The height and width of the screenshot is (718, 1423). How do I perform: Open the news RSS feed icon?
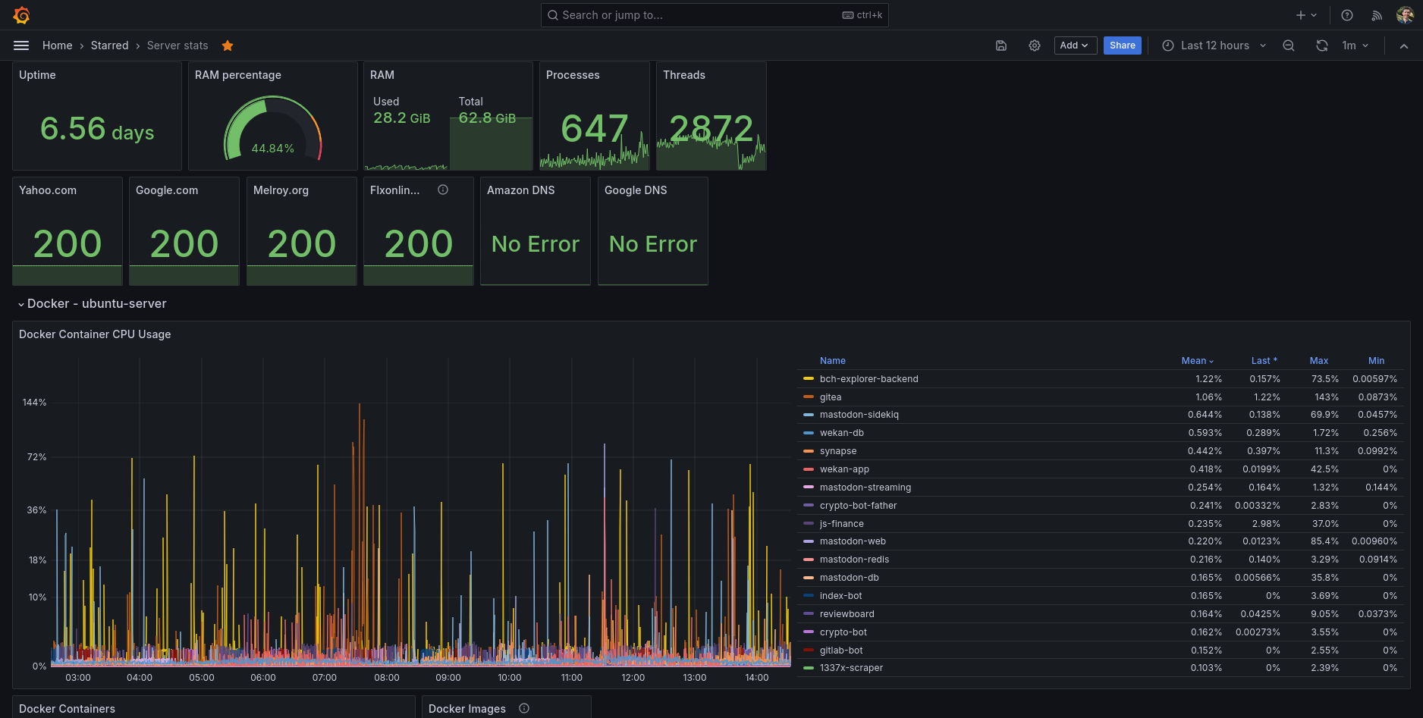[x=1377, y=15]
